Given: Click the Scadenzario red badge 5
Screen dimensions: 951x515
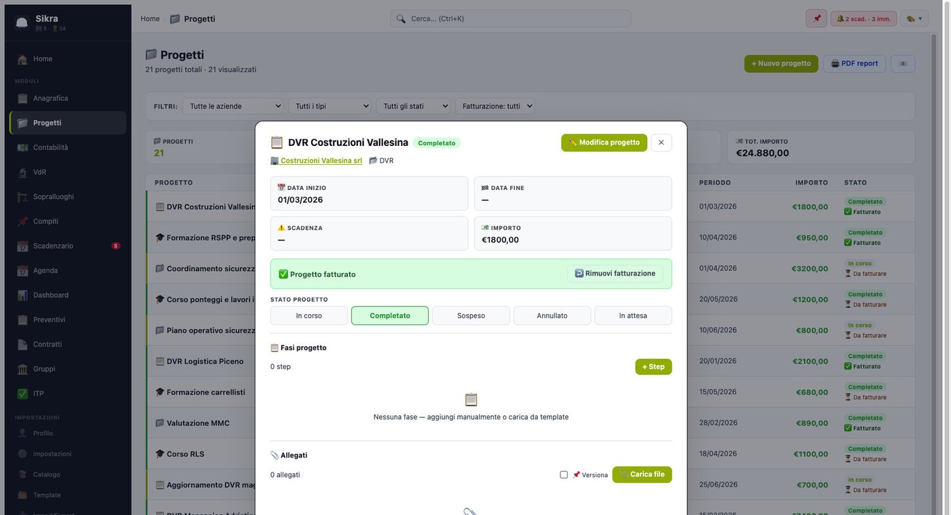Looking at the screenshot, I should coord(115,246).
